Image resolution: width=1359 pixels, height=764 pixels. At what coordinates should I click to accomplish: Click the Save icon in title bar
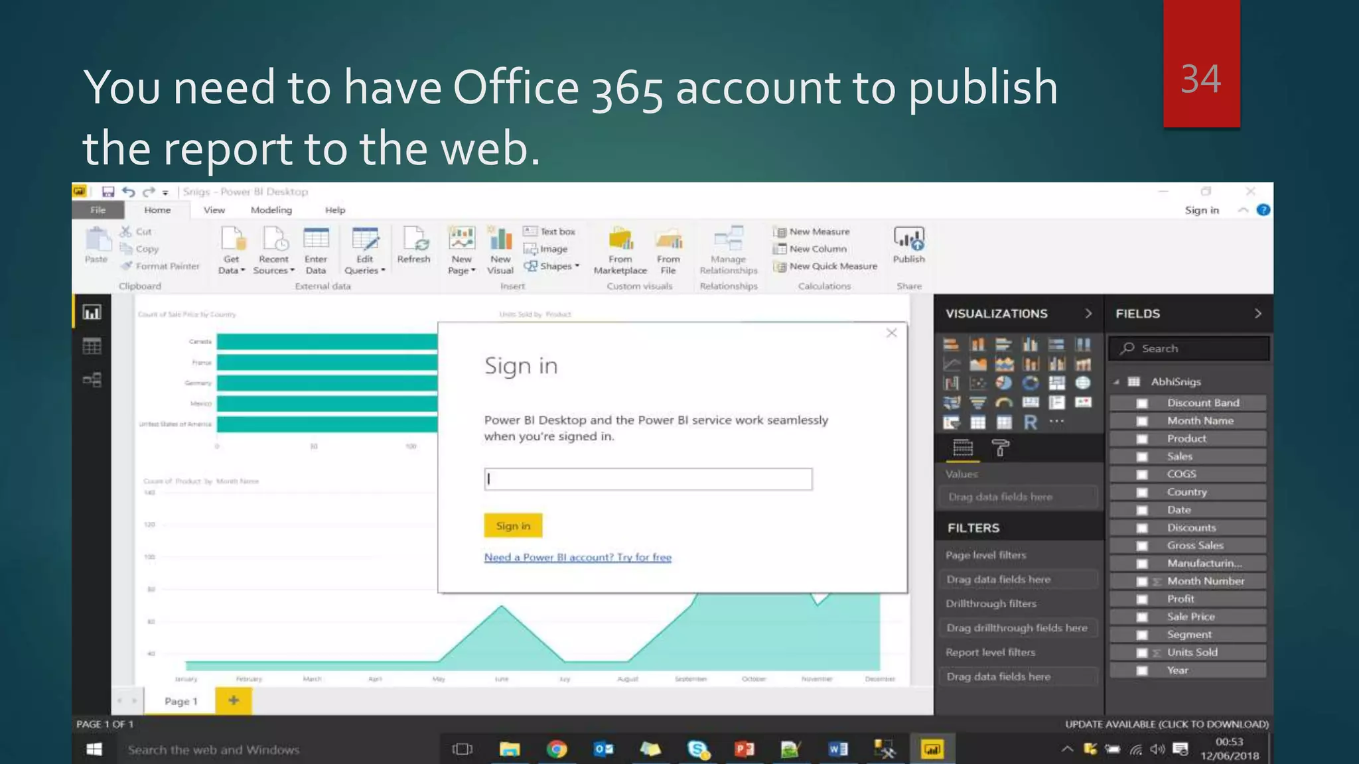pyautogui.click(x=107, y=192)
